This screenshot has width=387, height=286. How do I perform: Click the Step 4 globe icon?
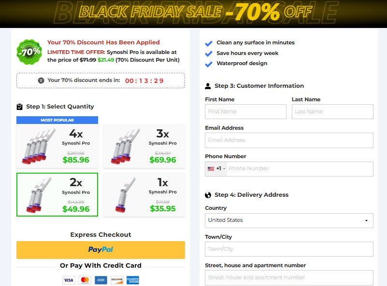208,195
